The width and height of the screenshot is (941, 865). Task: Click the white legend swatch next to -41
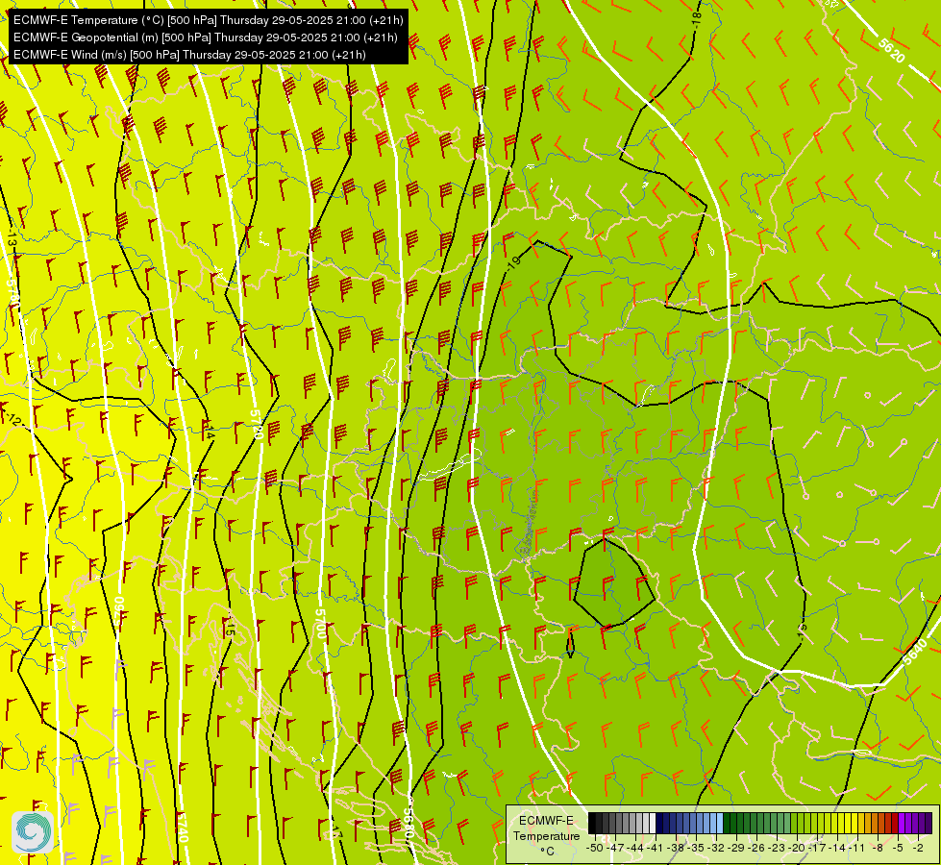pos(653,823)
